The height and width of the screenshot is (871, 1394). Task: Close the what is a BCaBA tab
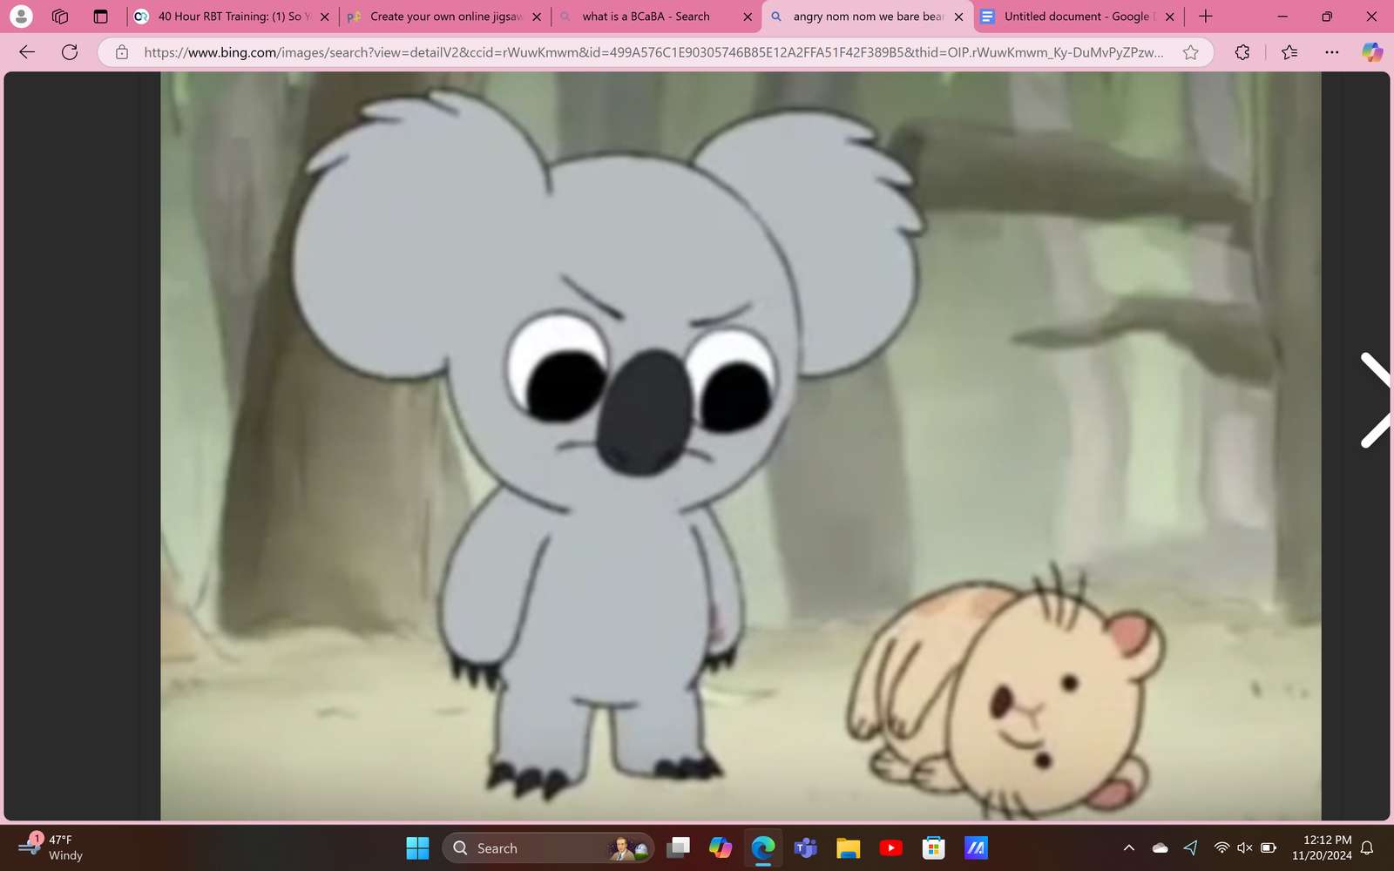click(747, 17)
